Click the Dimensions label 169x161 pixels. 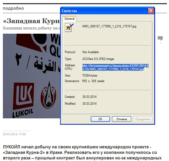[x=72, y=81]
